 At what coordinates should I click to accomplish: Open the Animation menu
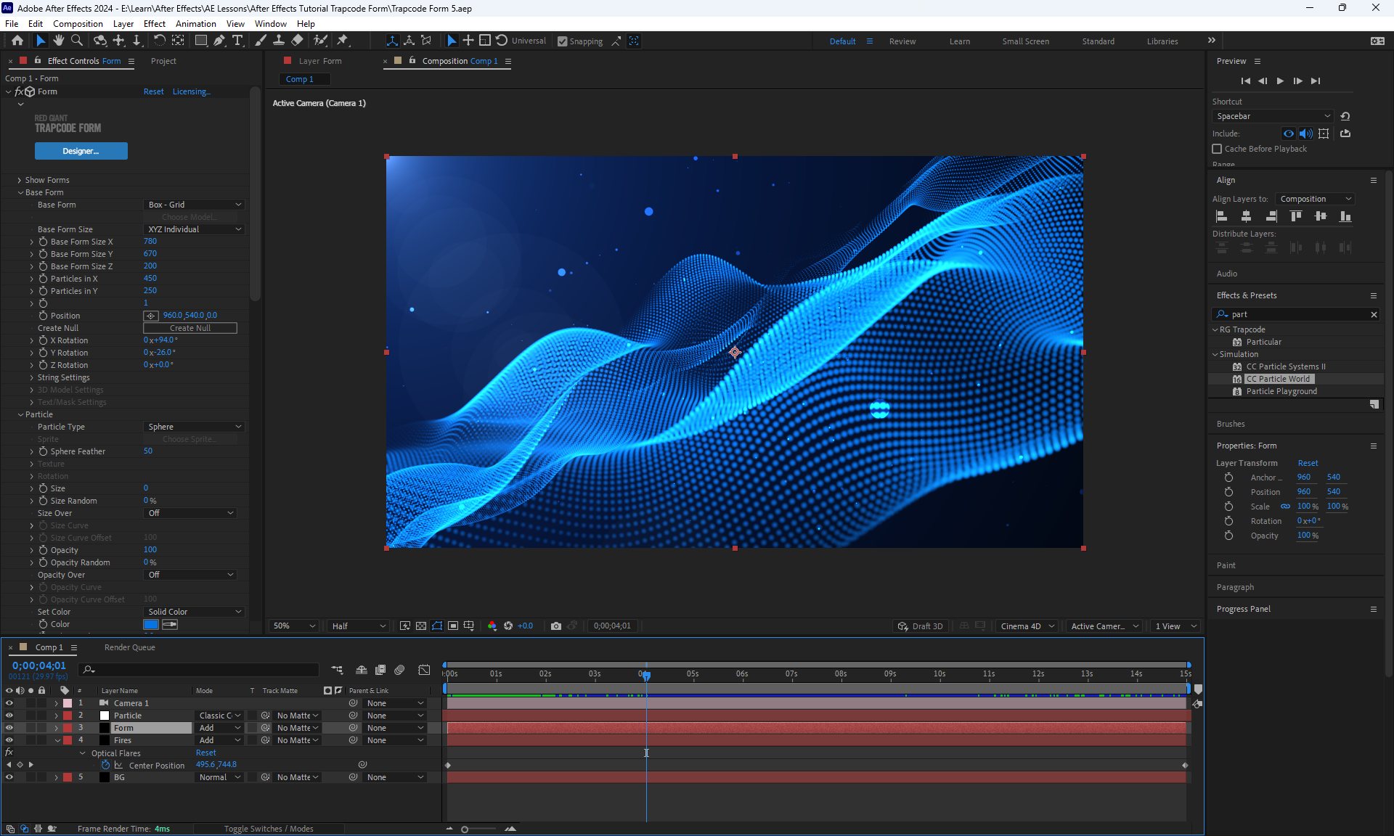pos(195,23)
